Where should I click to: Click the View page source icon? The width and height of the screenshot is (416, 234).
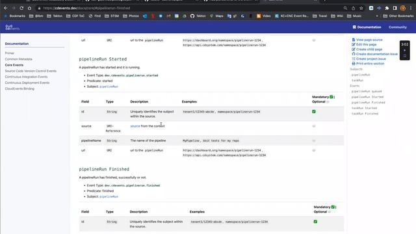[354, 40]
